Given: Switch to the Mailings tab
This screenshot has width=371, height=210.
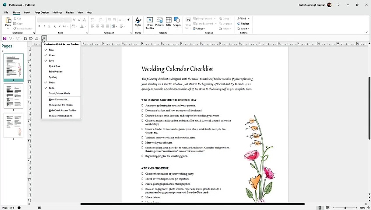Looking at the screenshot, I should 57,13.
